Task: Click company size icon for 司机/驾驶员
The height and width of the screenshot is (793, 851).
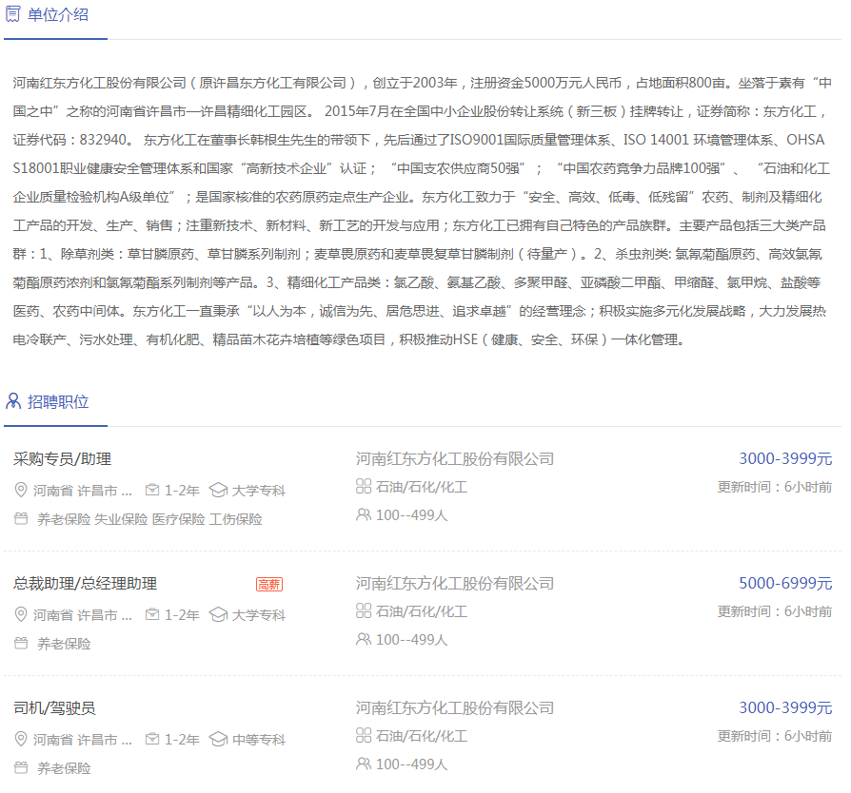Action: (364, 764)
